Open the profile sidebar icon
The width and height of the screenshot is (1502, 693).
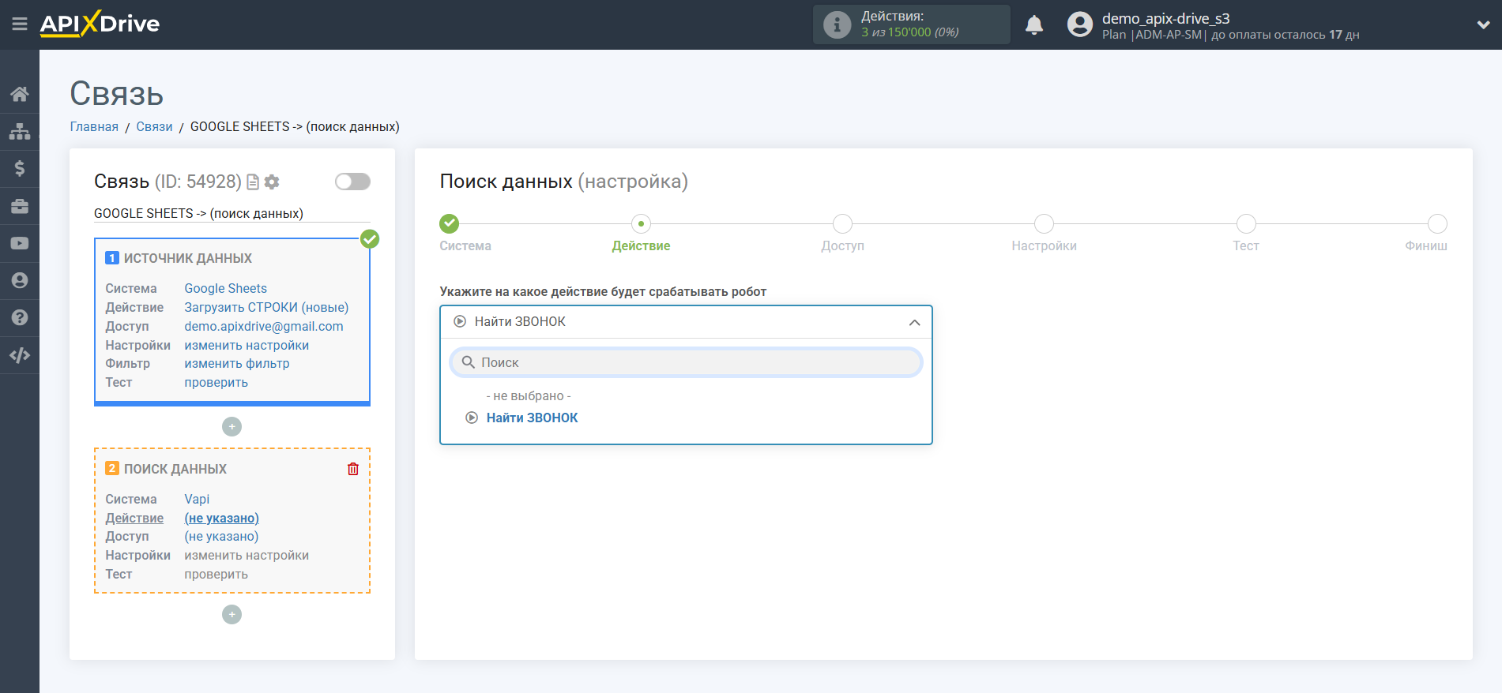(20, 280)
